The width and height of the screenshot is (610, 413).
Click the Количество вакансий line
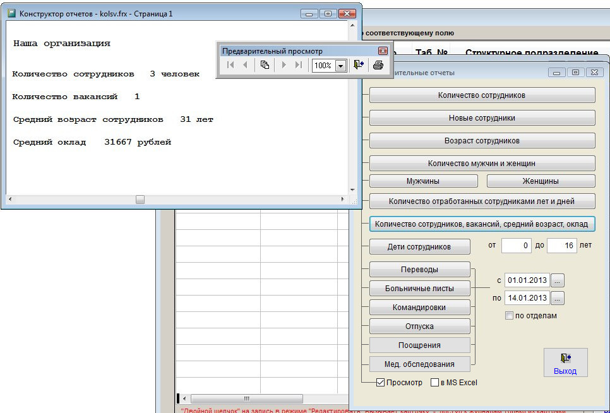[x=76, y=97]
